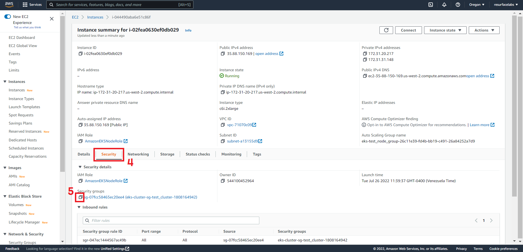Go to next page of inbound rules
Viewport: 523px width, 252px height.
click(x=491, y=220)
